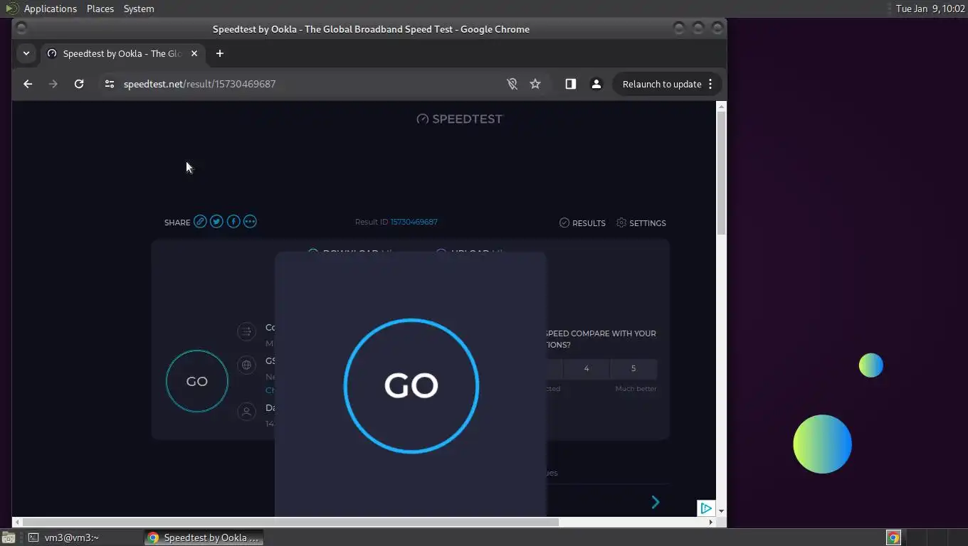
Task: View site information icon in address bar
Action: click(x=109, y=84)
